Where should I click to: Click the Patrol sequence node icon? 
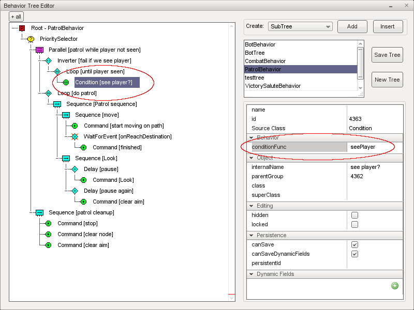click(57, 104)
